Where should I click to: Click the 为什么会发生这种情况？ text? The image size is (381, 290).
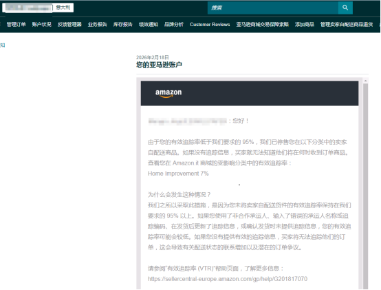(x=179, y=195)
